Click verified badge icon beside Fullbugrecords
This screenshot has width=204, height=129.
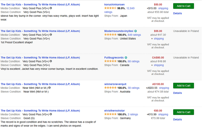click(126, 58)
